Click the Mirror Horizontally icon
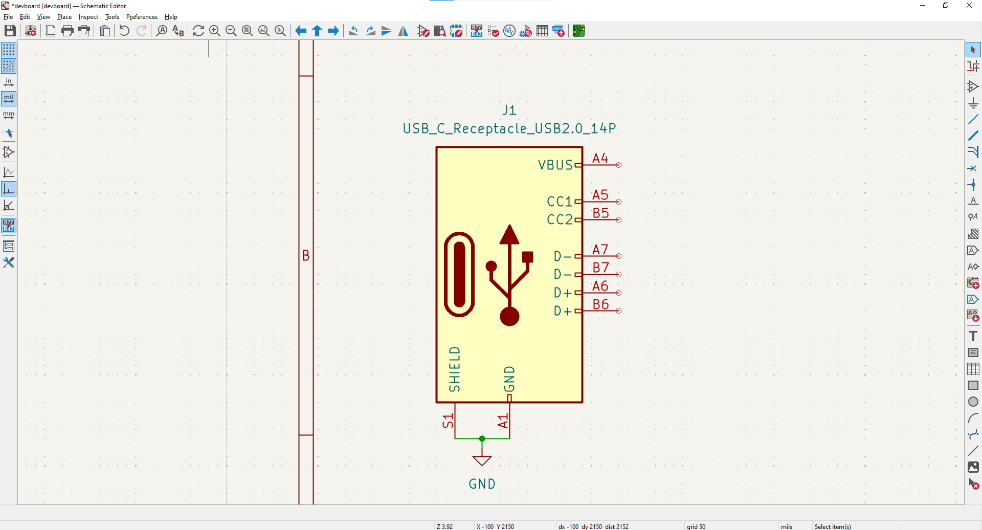 403,31
